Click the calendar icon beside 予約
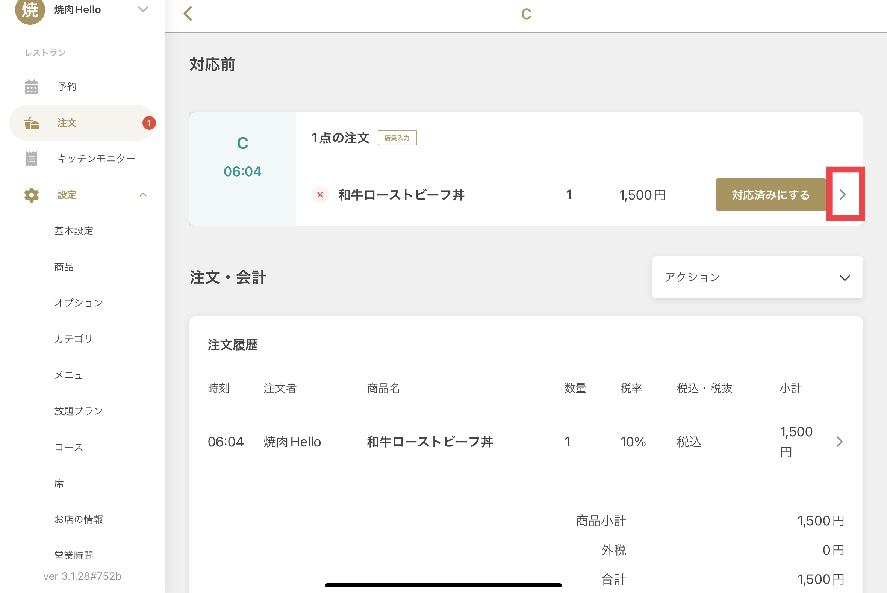The height and width of the screenshot is (593, 887). 32,87
